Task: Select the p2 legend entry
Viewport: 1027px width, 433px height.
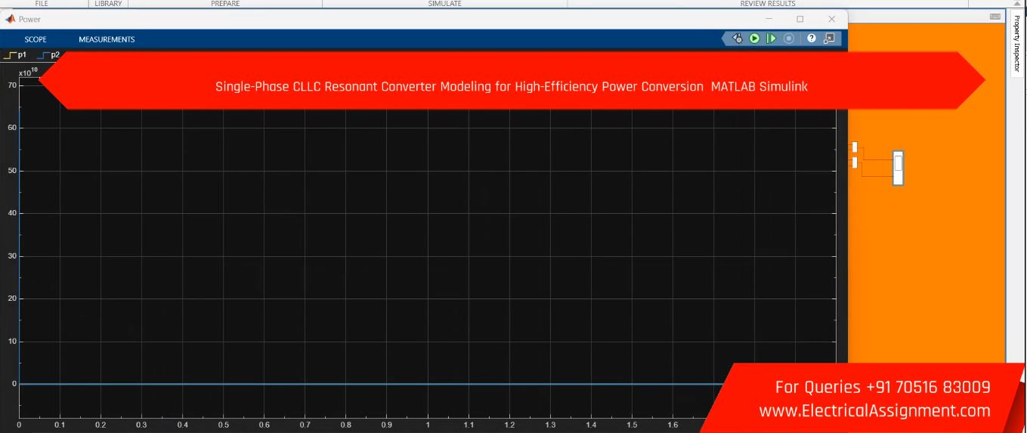Action: [x=48, y=55]
